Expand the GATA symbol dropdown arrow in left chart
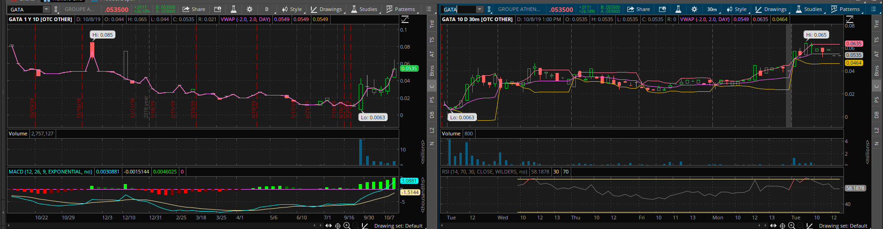This screenshot has height=229, width=883. pos(46,9)
